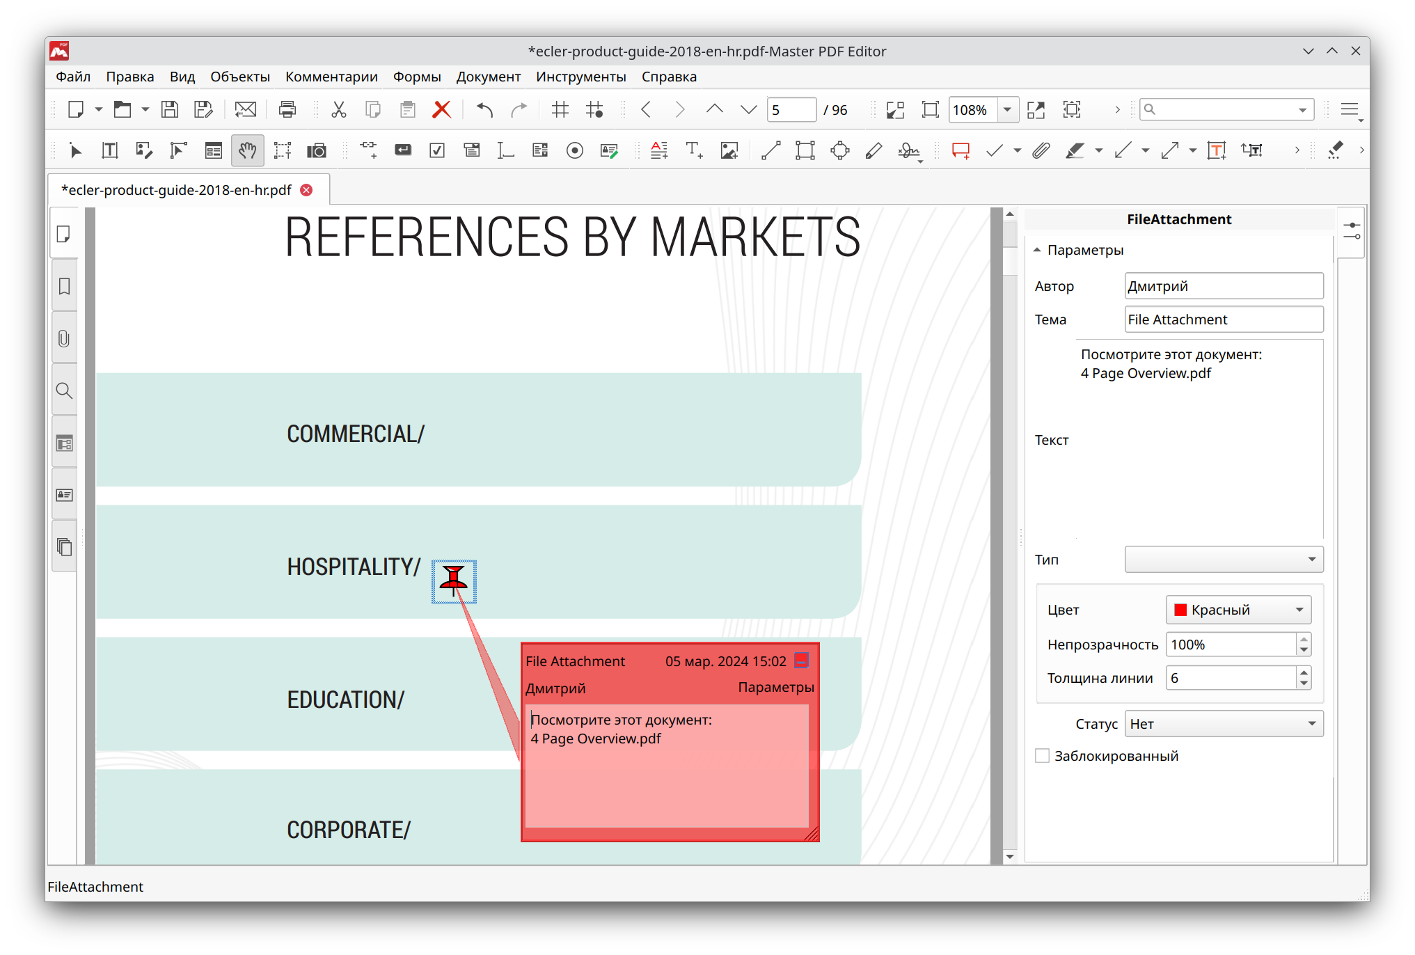Click the page number input field
This screenshot has height=955, width=1415.
point(791,110)
